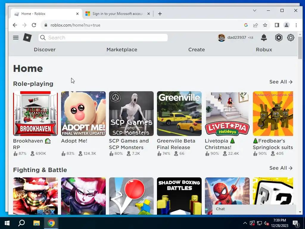Click SCP Games and SCP Monsters title
Image resolution: width=305 pixels, height=229 pixels.
[129, 144]
